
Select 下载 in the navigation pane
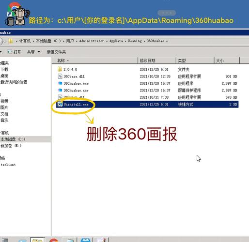pyautogui.click(x=4, y=69)
